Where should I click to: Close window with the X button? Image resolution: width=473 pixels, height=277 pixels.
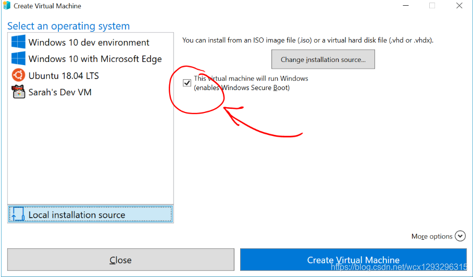coord(459,6)
